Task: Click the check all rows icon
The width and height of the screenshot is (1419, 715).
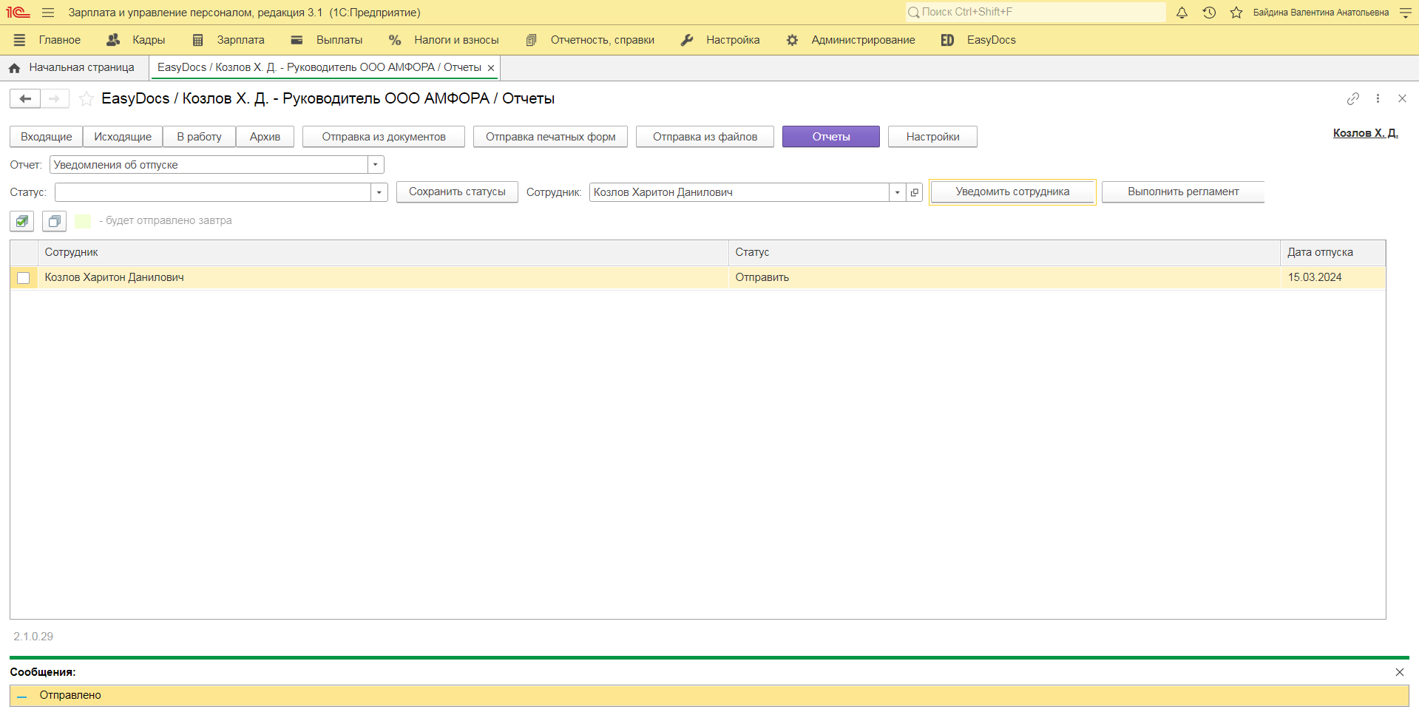Action: tap(22, 221)
